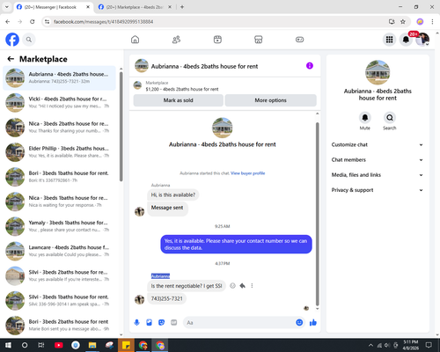
Task: Open YouTube from the taskbar
Action: [x=59, y=345]
